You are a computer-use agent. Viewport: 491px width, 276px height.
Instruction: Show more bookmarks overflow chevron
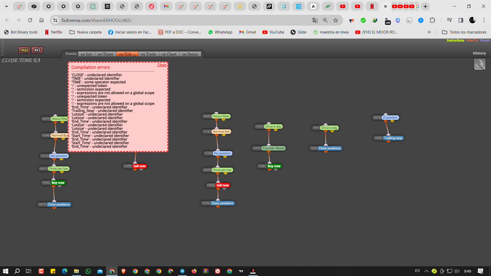[x=429, y=32]
